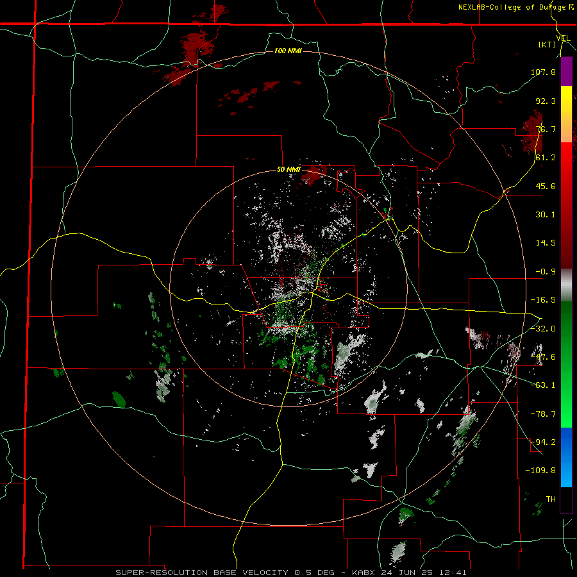Click the -109.8 legend value
The image size is (577, 577).
click(540, 471)
